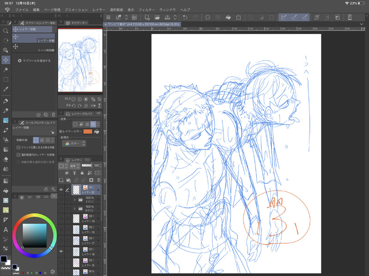Click the Fill bucket tool
369x276 pixels.
point(6,190)
